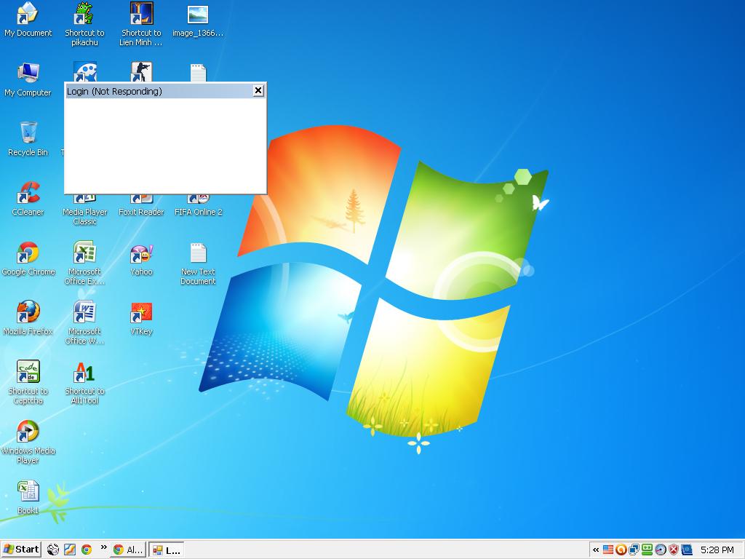Click the Start button
Viewport: 745px width, 559px height.
click(21, 550)
